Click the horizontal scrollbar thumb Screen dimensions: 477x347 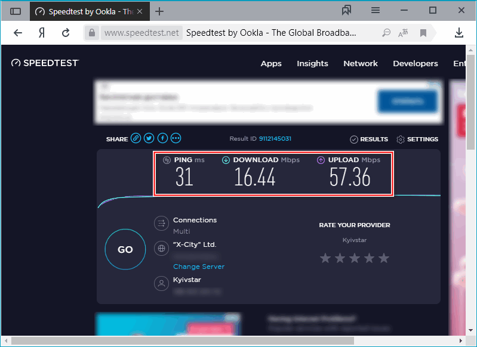click(x=183, y=340)
